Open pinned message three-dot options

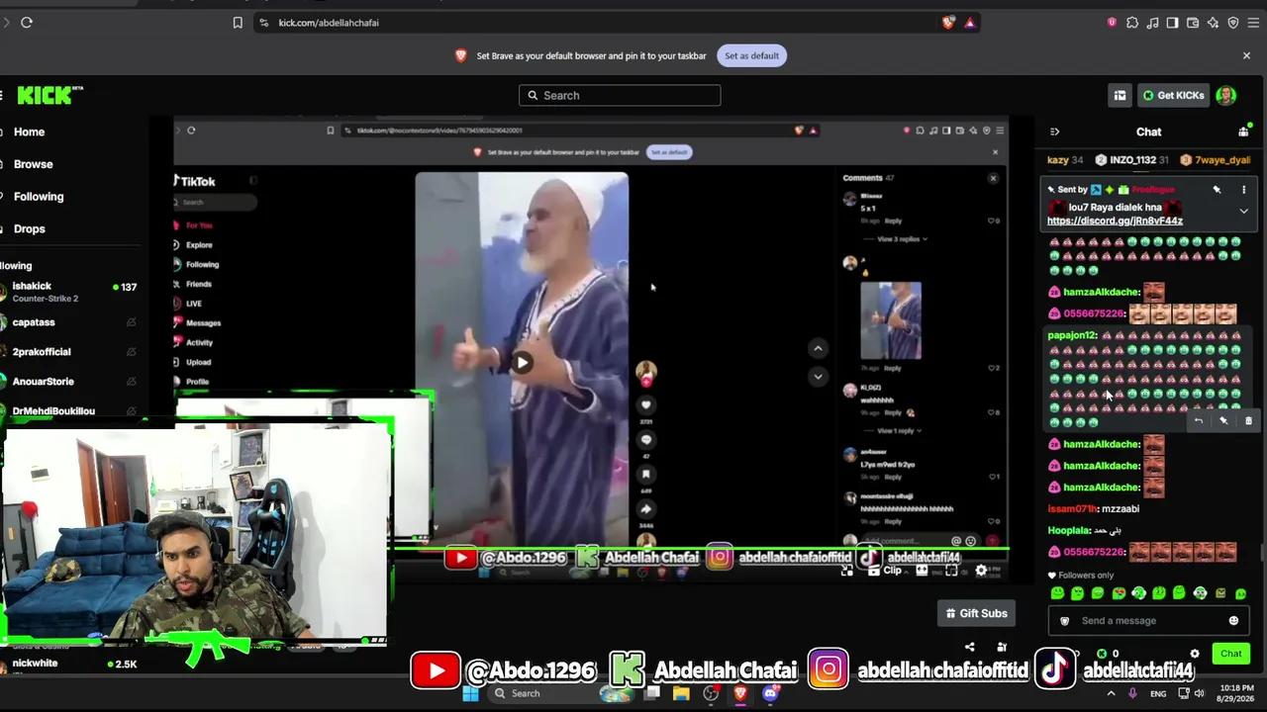point(1243,190)
